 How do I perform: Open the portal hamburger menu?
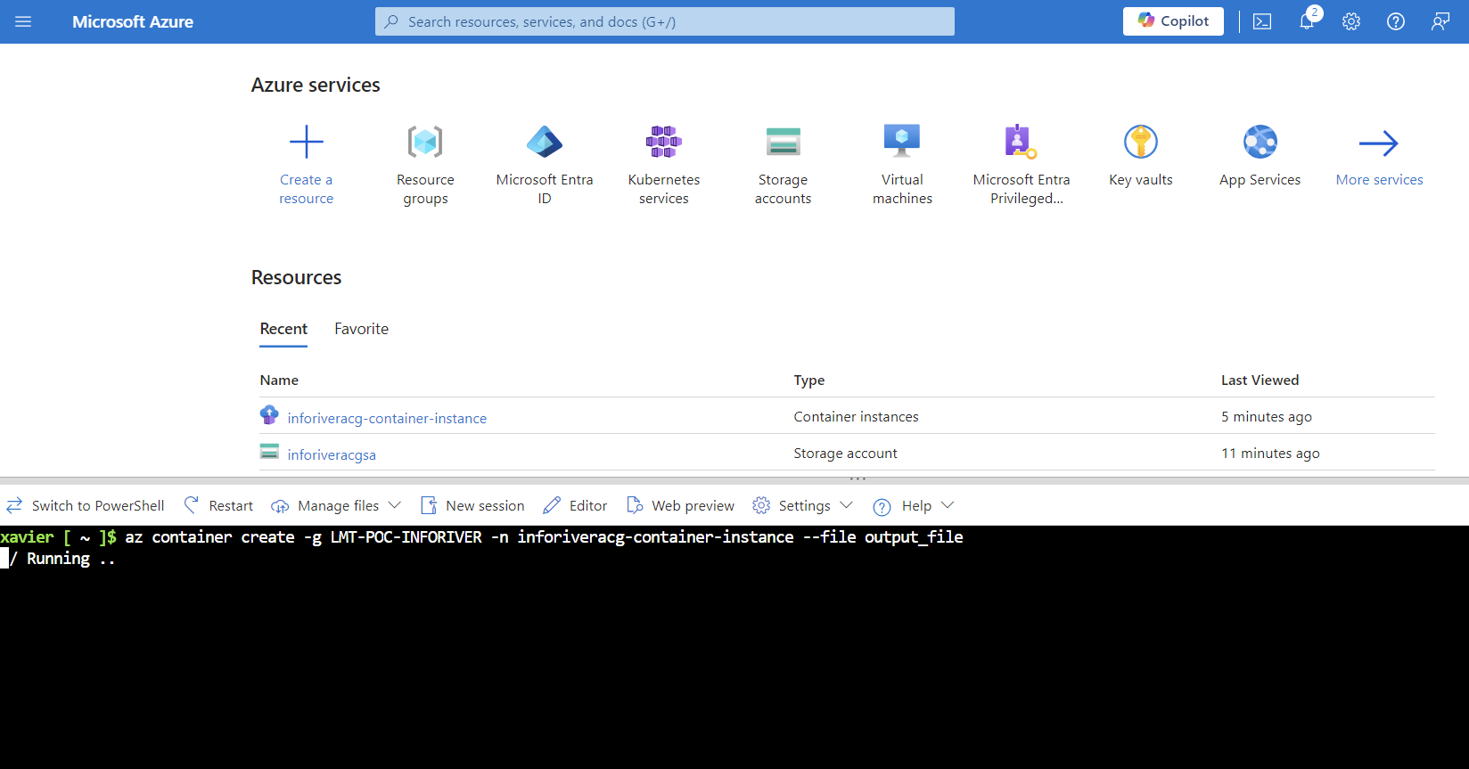23,21
